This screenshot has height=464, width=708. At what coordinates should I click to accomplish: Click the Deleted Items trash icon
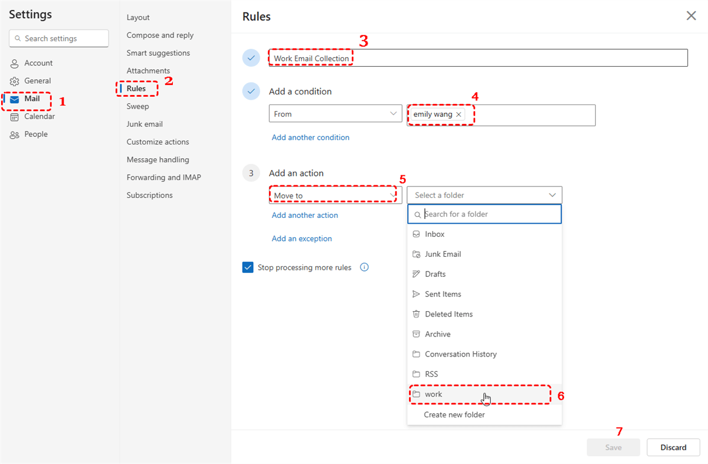pyautogui.click(x=416, y=314)
